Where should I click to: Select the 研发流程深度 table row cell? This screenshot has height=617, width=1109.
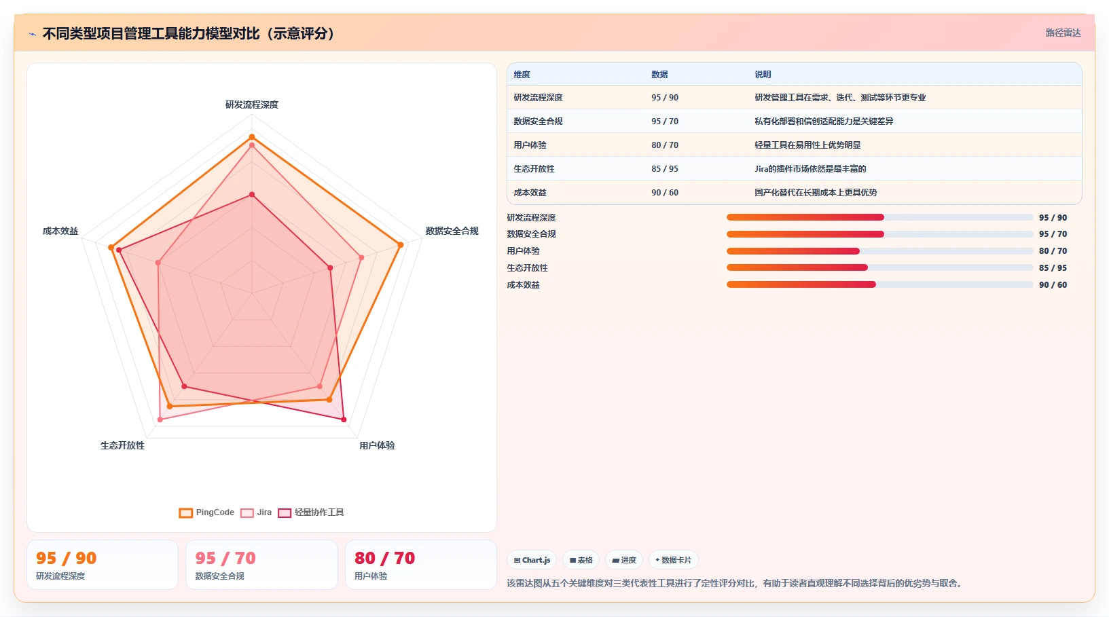(538, 98)
